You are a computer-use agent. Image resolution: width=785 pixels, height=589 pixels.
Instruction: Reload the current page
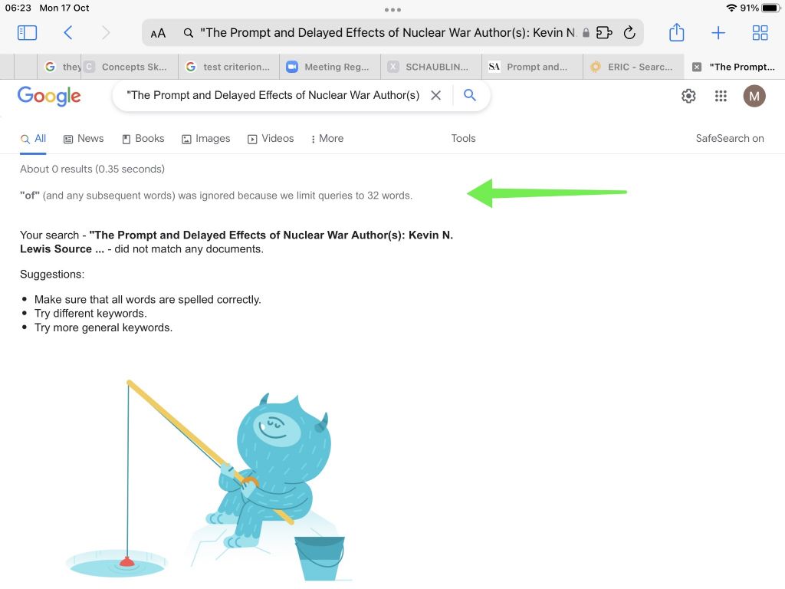pos(629,33)
